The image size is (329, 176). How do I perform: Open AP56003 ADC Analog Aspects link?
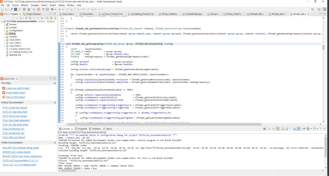pyautogui.click(x=16, y=152)
